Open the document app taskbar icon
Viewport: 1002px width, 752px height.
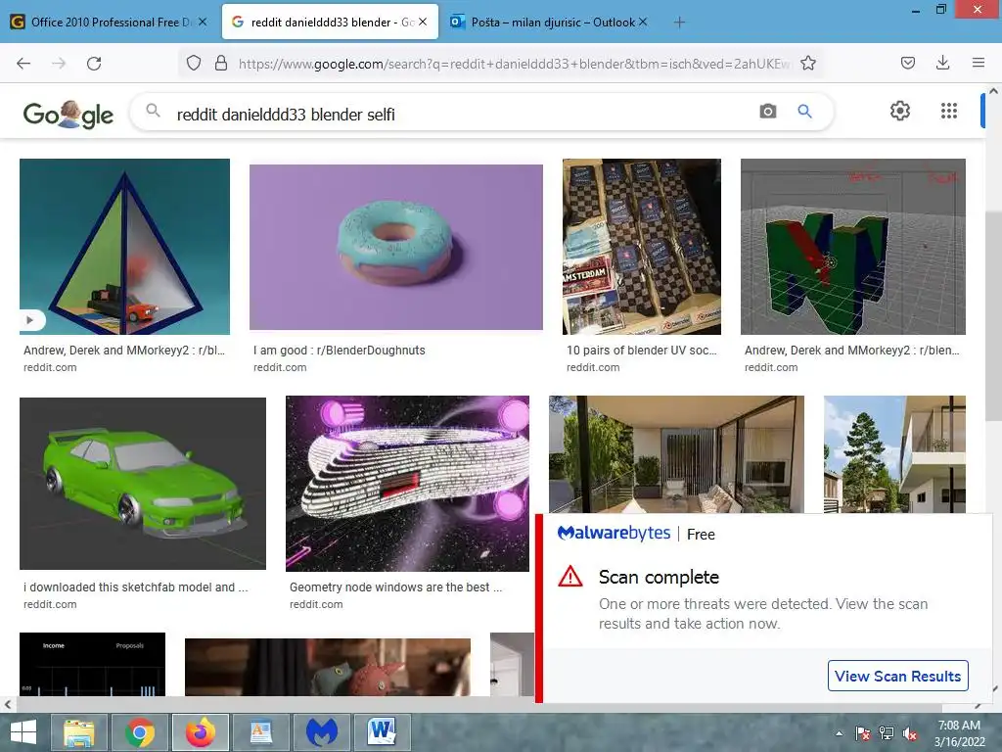pos(260,732)
